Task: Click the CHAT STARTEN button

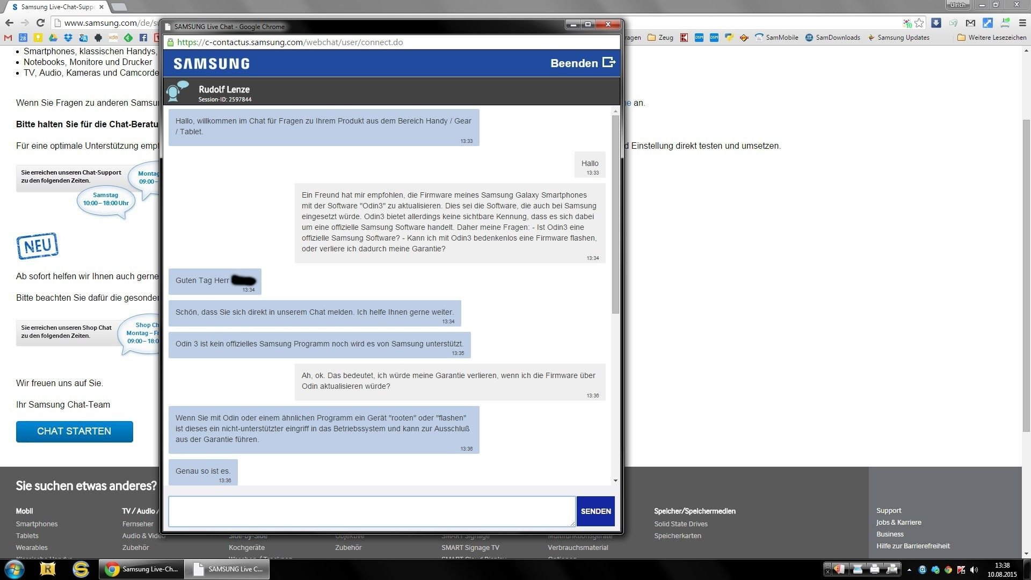Action: tap(75, 431)
